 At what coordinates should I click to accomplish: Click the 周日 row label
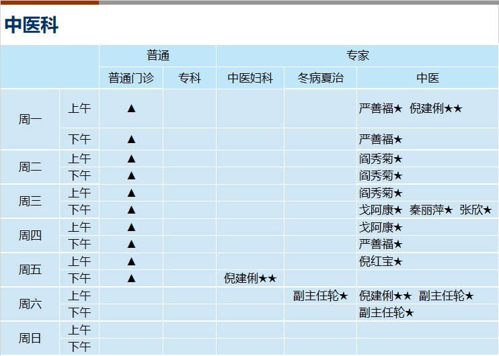tap(30, 339)
